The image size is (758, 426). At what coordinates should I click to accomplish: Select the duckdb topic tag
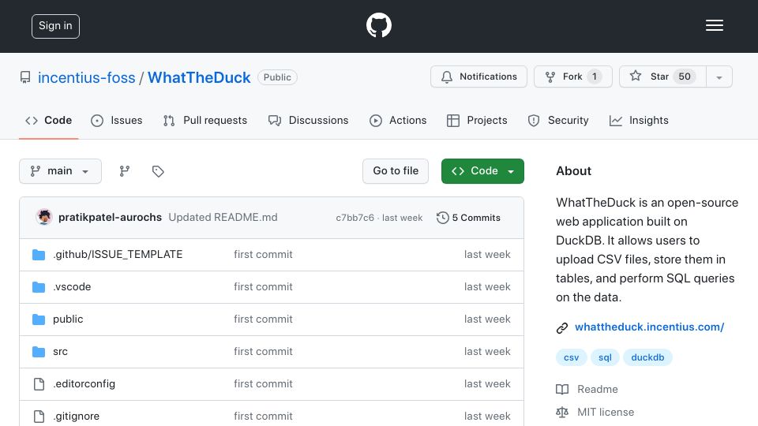[x=647, y=357]
